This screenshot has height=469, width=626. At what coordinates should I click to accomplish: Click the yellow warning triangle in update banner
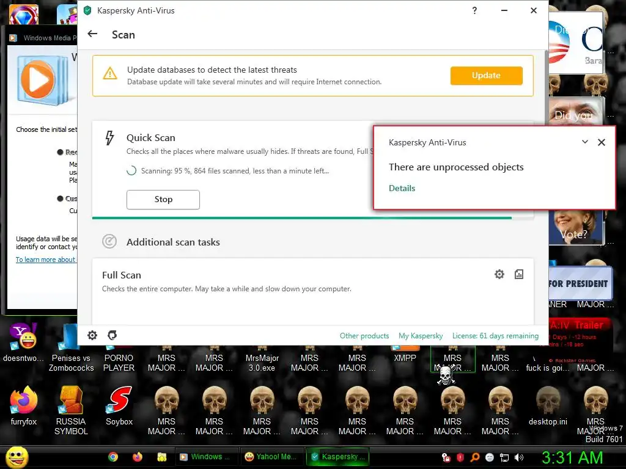point(110,73)
